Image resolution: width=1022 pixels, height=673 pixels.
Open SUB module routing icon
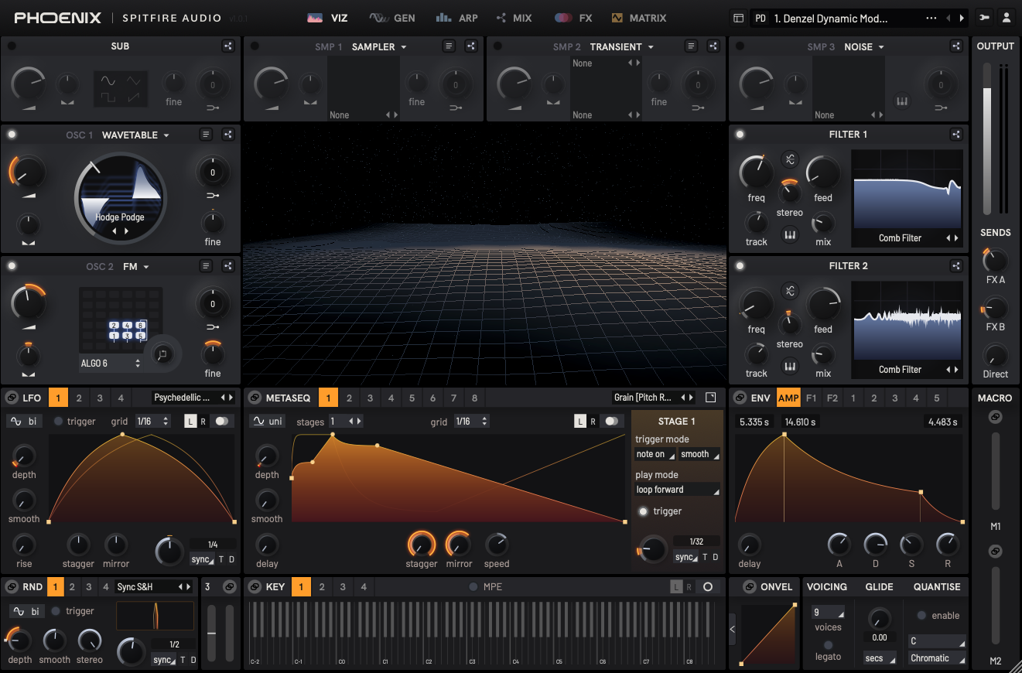[x=228, y=46]
